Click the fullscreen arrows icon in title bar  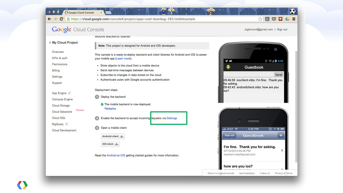tap(286, 11)
